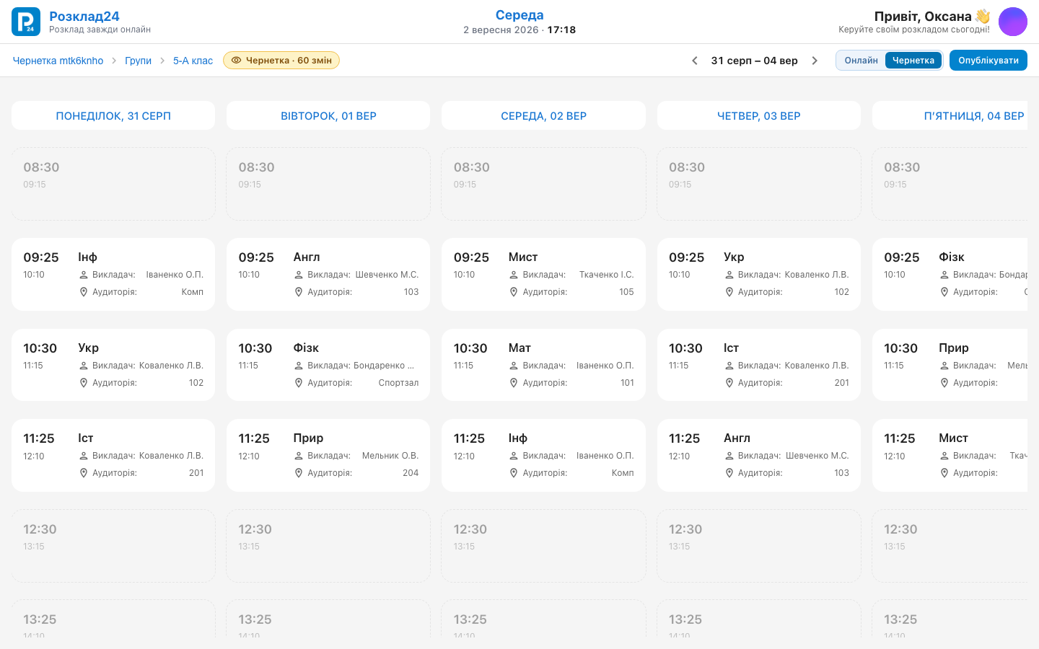1039x649 pixels.
Task: Click teacher icon in Monday Інф lesson
Action: click(84, 275)
